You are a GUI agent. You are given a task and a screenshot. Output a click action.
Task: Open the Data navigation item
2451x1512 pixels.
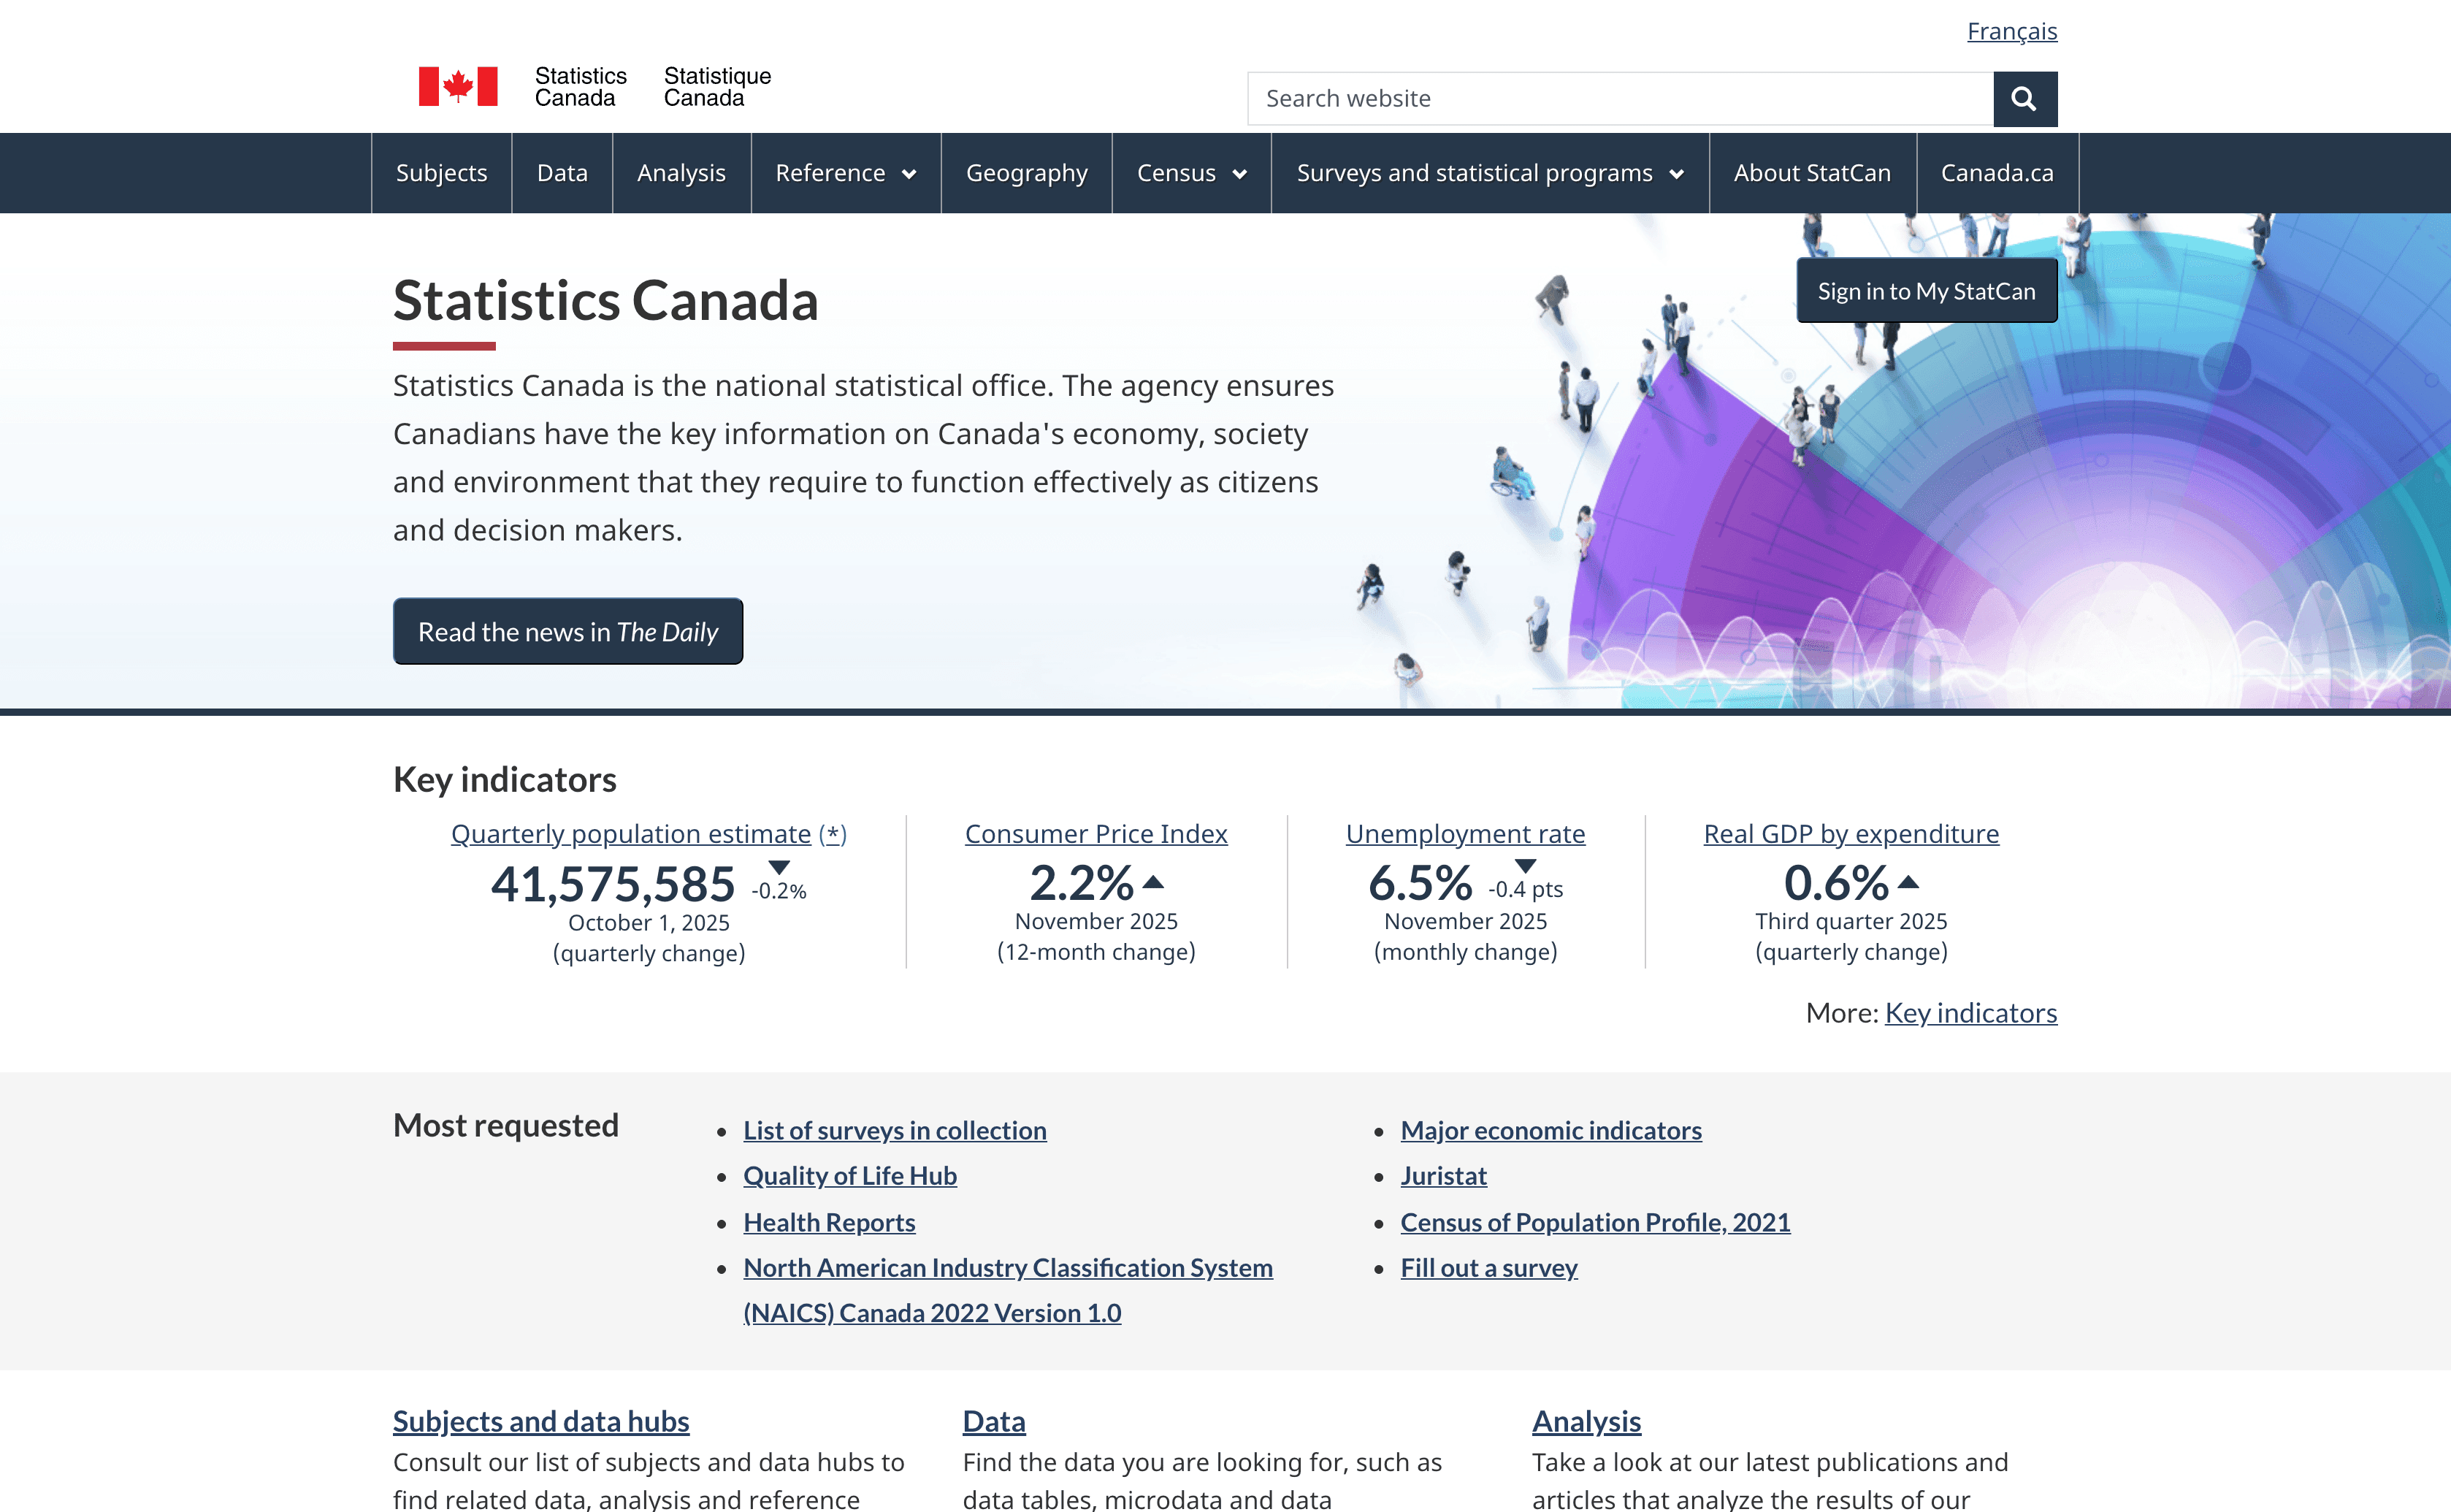coord(562,173)
